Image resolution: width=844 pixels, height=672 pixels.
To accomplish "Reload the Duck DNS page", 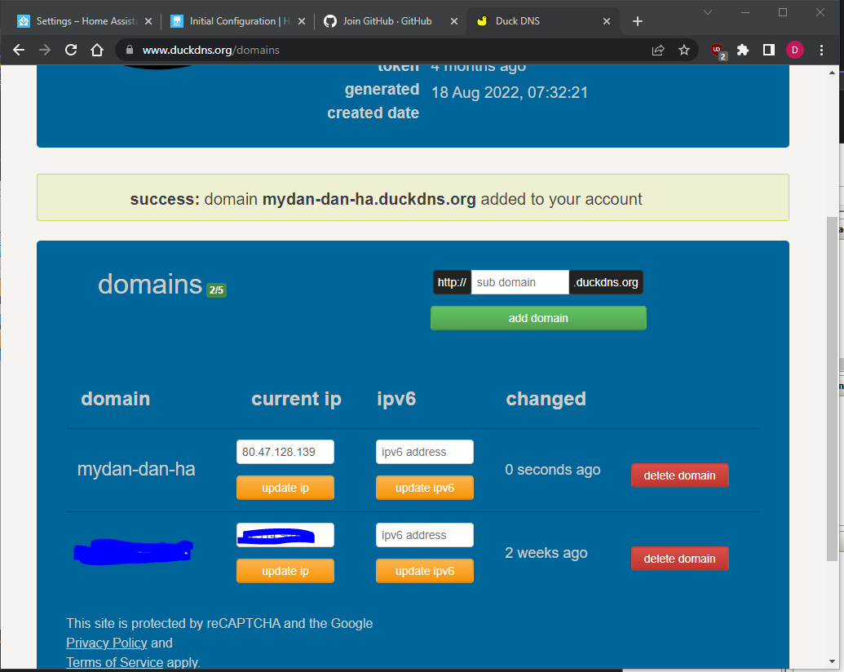I will click(x=70, y=50).
